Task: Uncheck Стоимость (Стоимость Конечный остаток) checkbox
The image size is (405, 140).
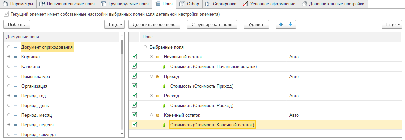Action: tap(134, 124)
